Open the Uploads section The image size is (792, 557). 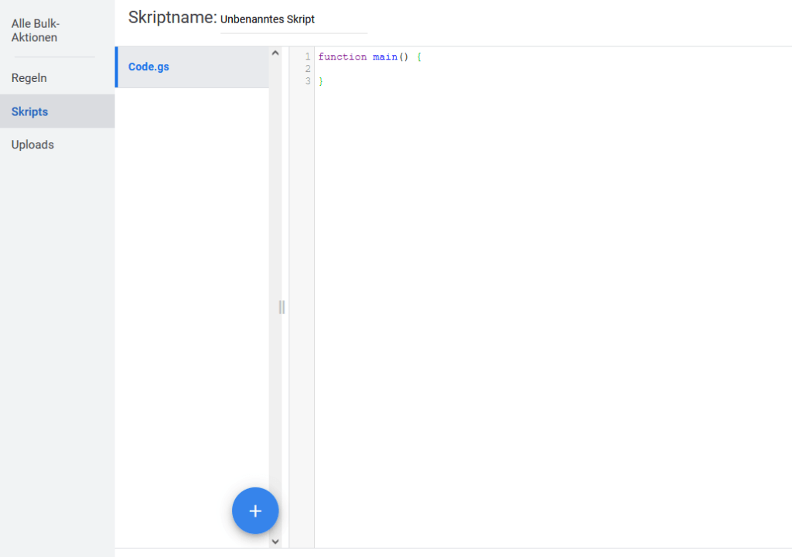(x=32, y=145)
